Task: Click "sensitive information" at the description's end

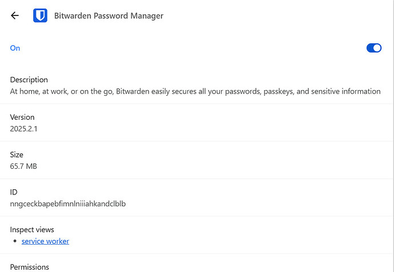Action: pyautogui.click(x=346, y=91)
